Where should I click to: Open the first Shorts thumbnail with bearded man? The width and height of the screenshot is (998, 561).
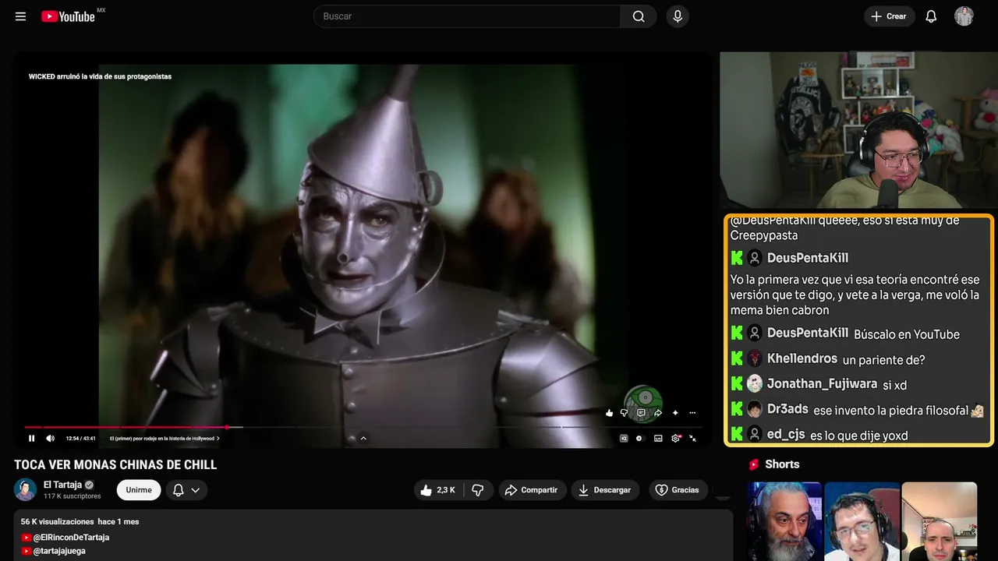784,521
